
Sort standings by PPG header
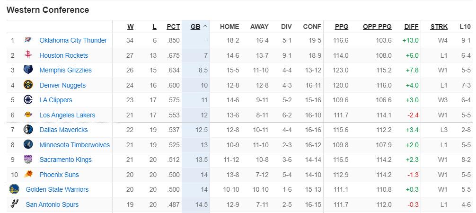click(x=341, y=27)
